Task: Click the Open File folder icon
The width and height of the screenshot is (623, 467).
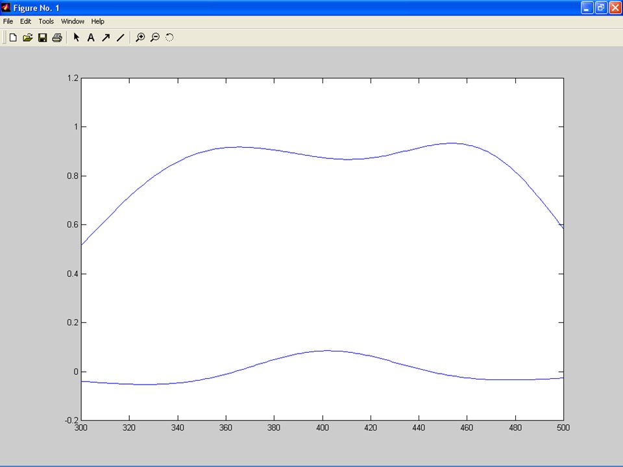Action: pos(27,38)
